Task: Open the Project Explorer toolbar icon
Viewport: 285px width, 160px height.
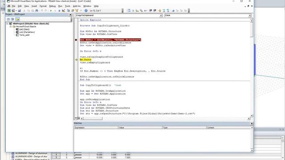Action: click(x=69, y=11)
